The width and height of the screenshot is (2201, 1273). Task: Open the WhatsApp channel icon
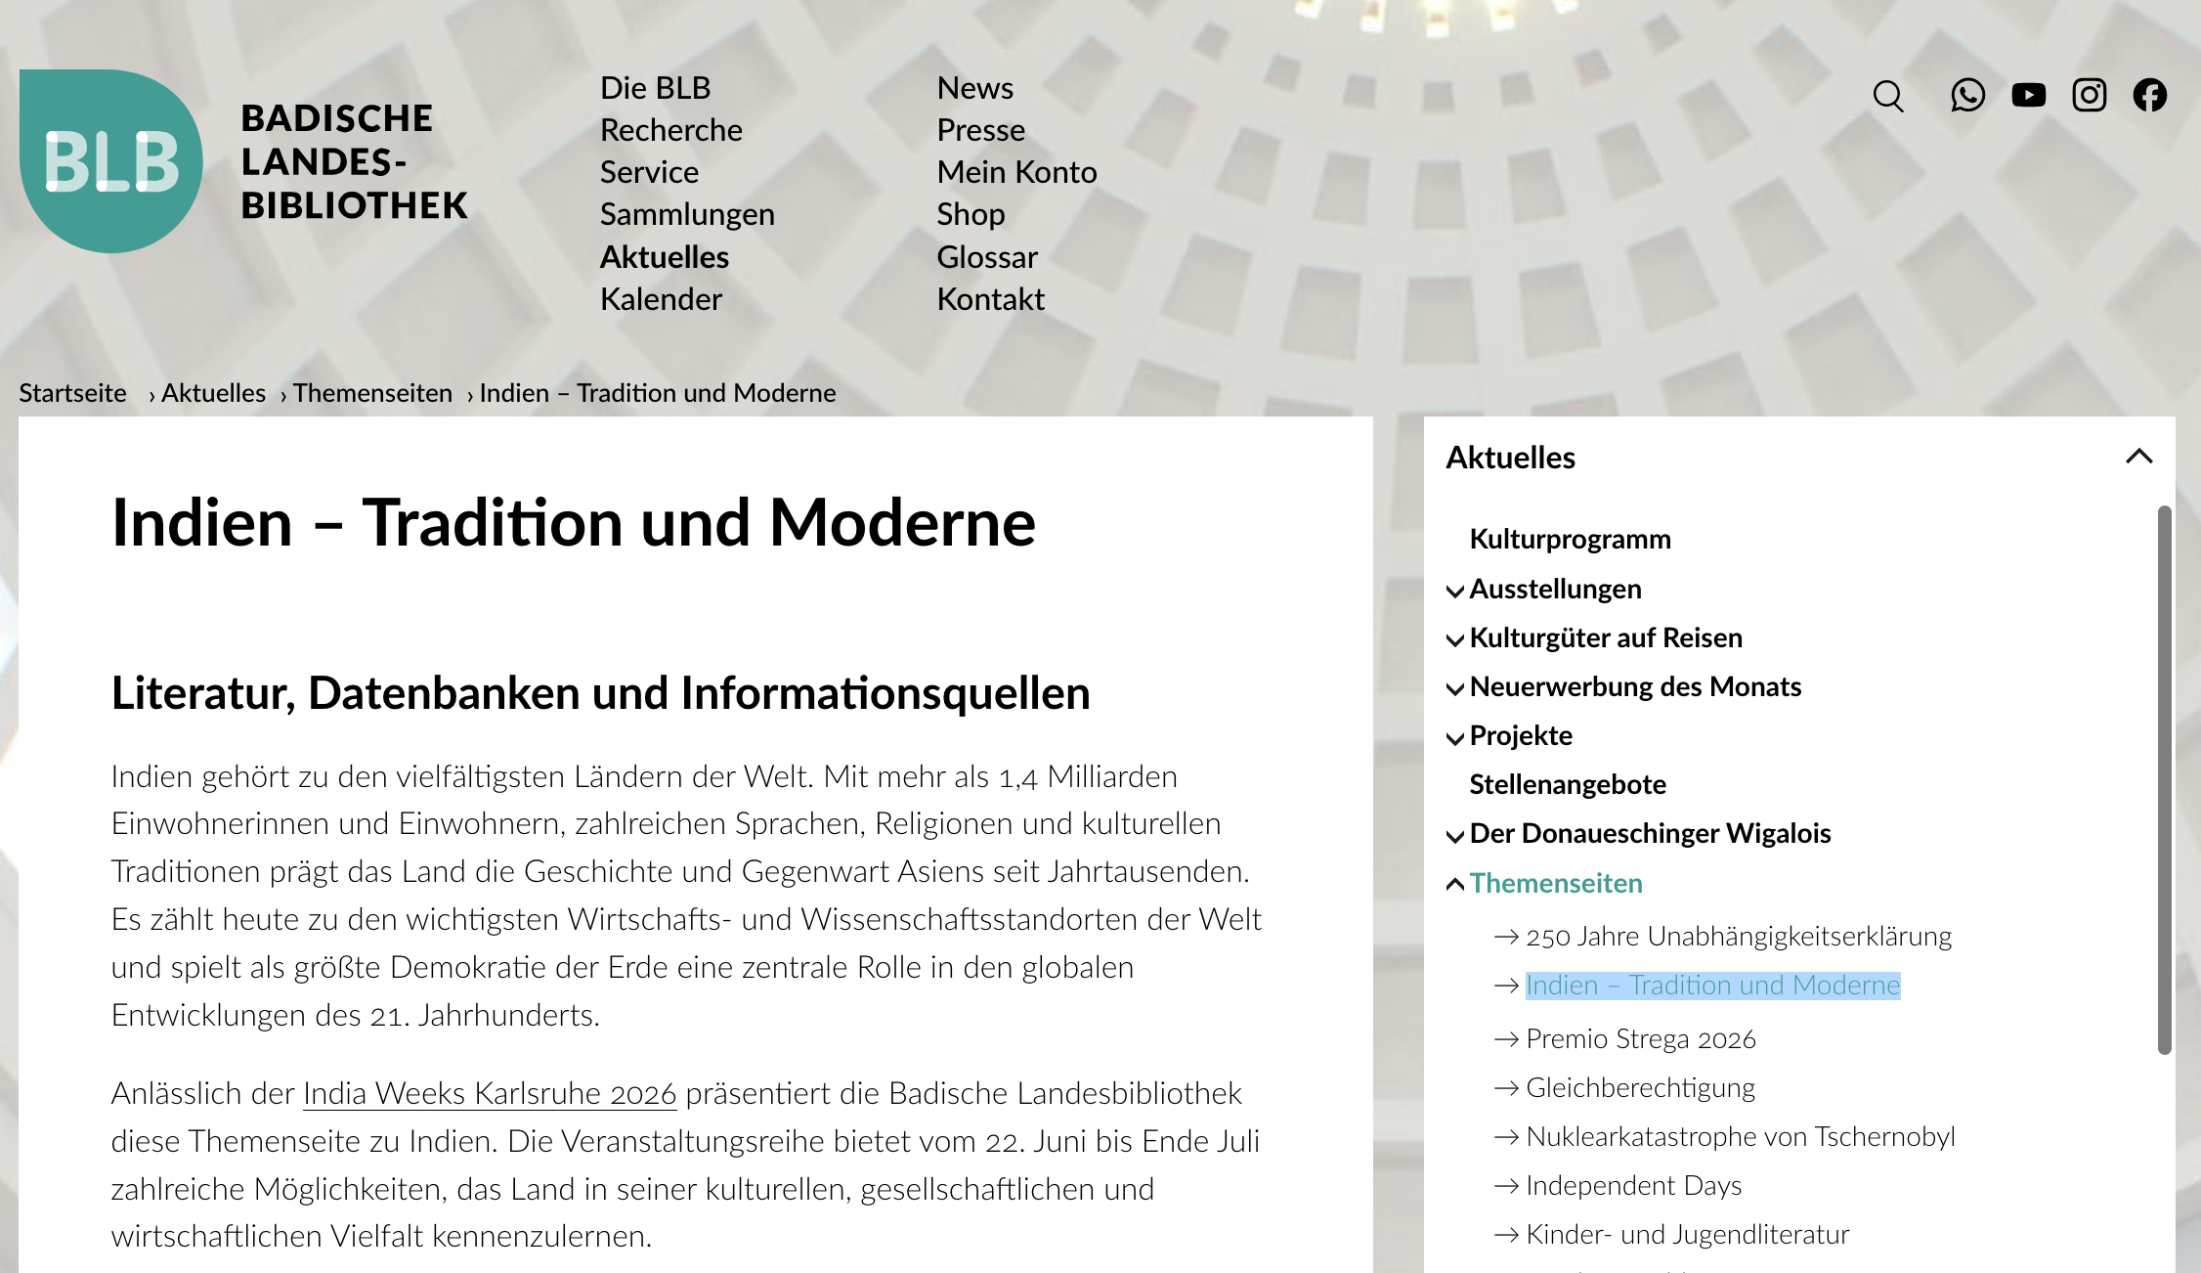coord(1967,95)
